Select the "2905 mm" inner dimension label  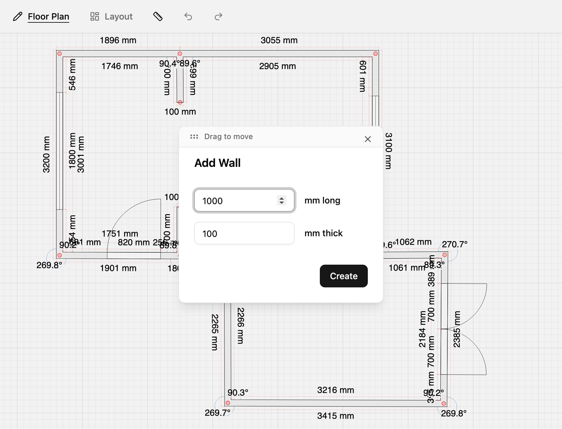tap(278, 66)
